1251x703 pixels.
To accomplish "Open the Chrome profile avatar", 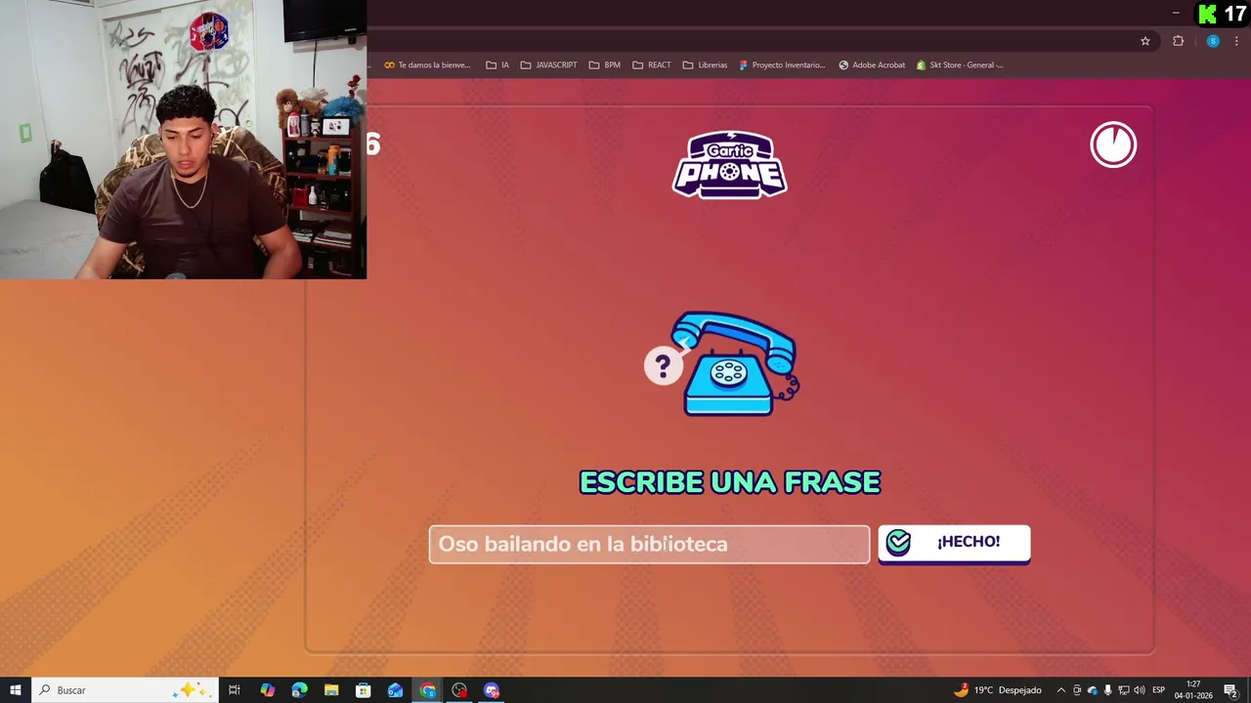I will 1213,41.
